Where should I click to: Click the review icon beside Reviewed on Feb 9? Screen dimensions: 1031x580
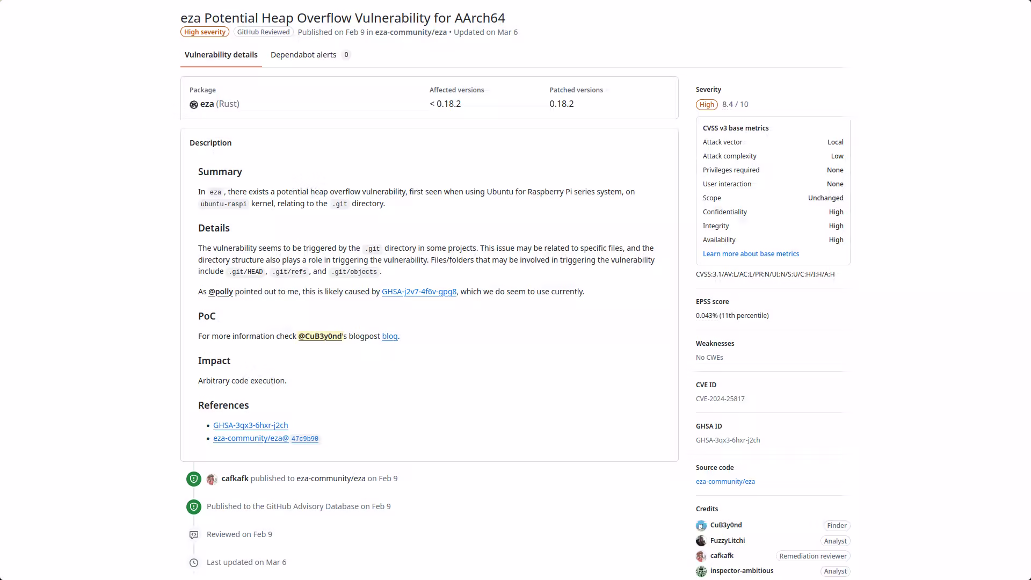pyautogui.click(x=194, y=535)
